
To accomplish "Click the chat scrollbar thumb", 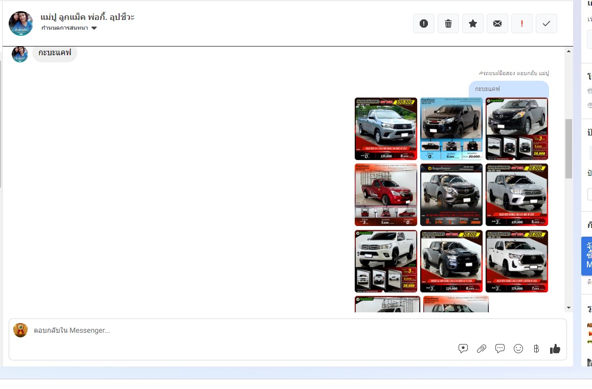I will point(568,148).
